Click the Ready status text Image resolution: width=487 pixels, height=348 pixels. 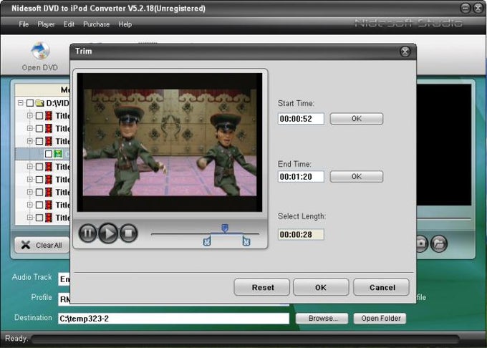point(16,339)
